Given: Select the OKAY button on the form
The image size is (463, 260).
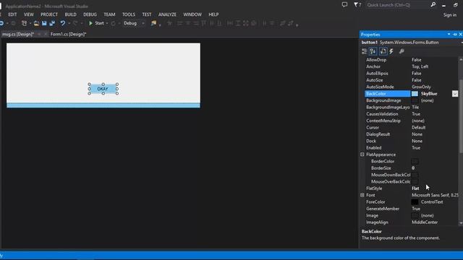Looking at the screenshot, I should (103, 89).
